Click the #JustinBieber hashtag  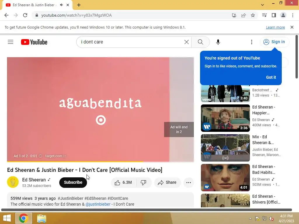coord(71,198)
